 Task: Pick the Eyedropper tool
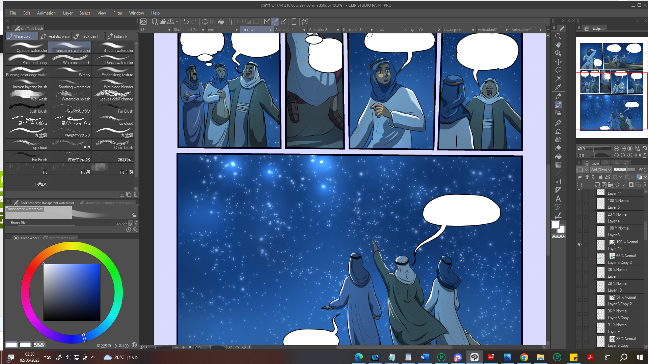coord(558,87)
